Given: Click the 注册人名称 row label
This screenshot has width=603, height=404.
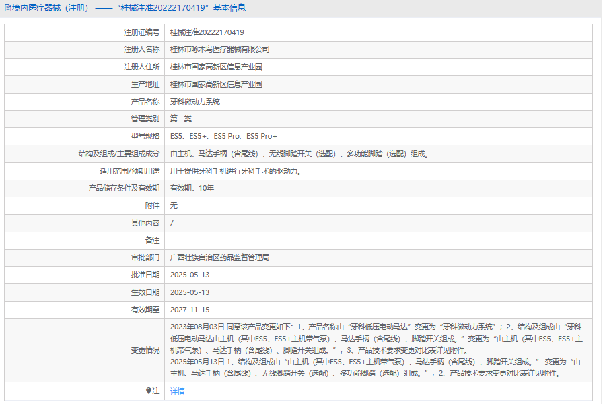Looking at the screenshot, I should (x=141, y=49).
